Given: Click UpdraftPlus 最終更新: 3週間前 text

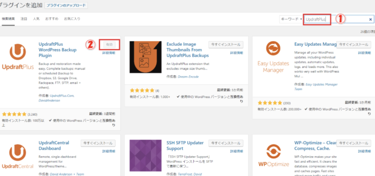Looking at the screenshot, I should tap(102, 114).
